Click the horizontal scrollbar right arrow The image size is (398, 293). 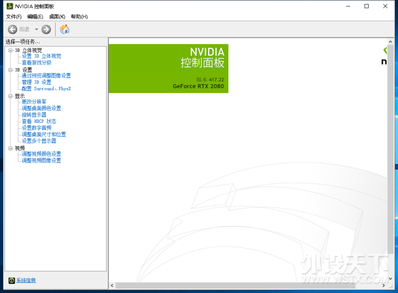click(384, 286)
